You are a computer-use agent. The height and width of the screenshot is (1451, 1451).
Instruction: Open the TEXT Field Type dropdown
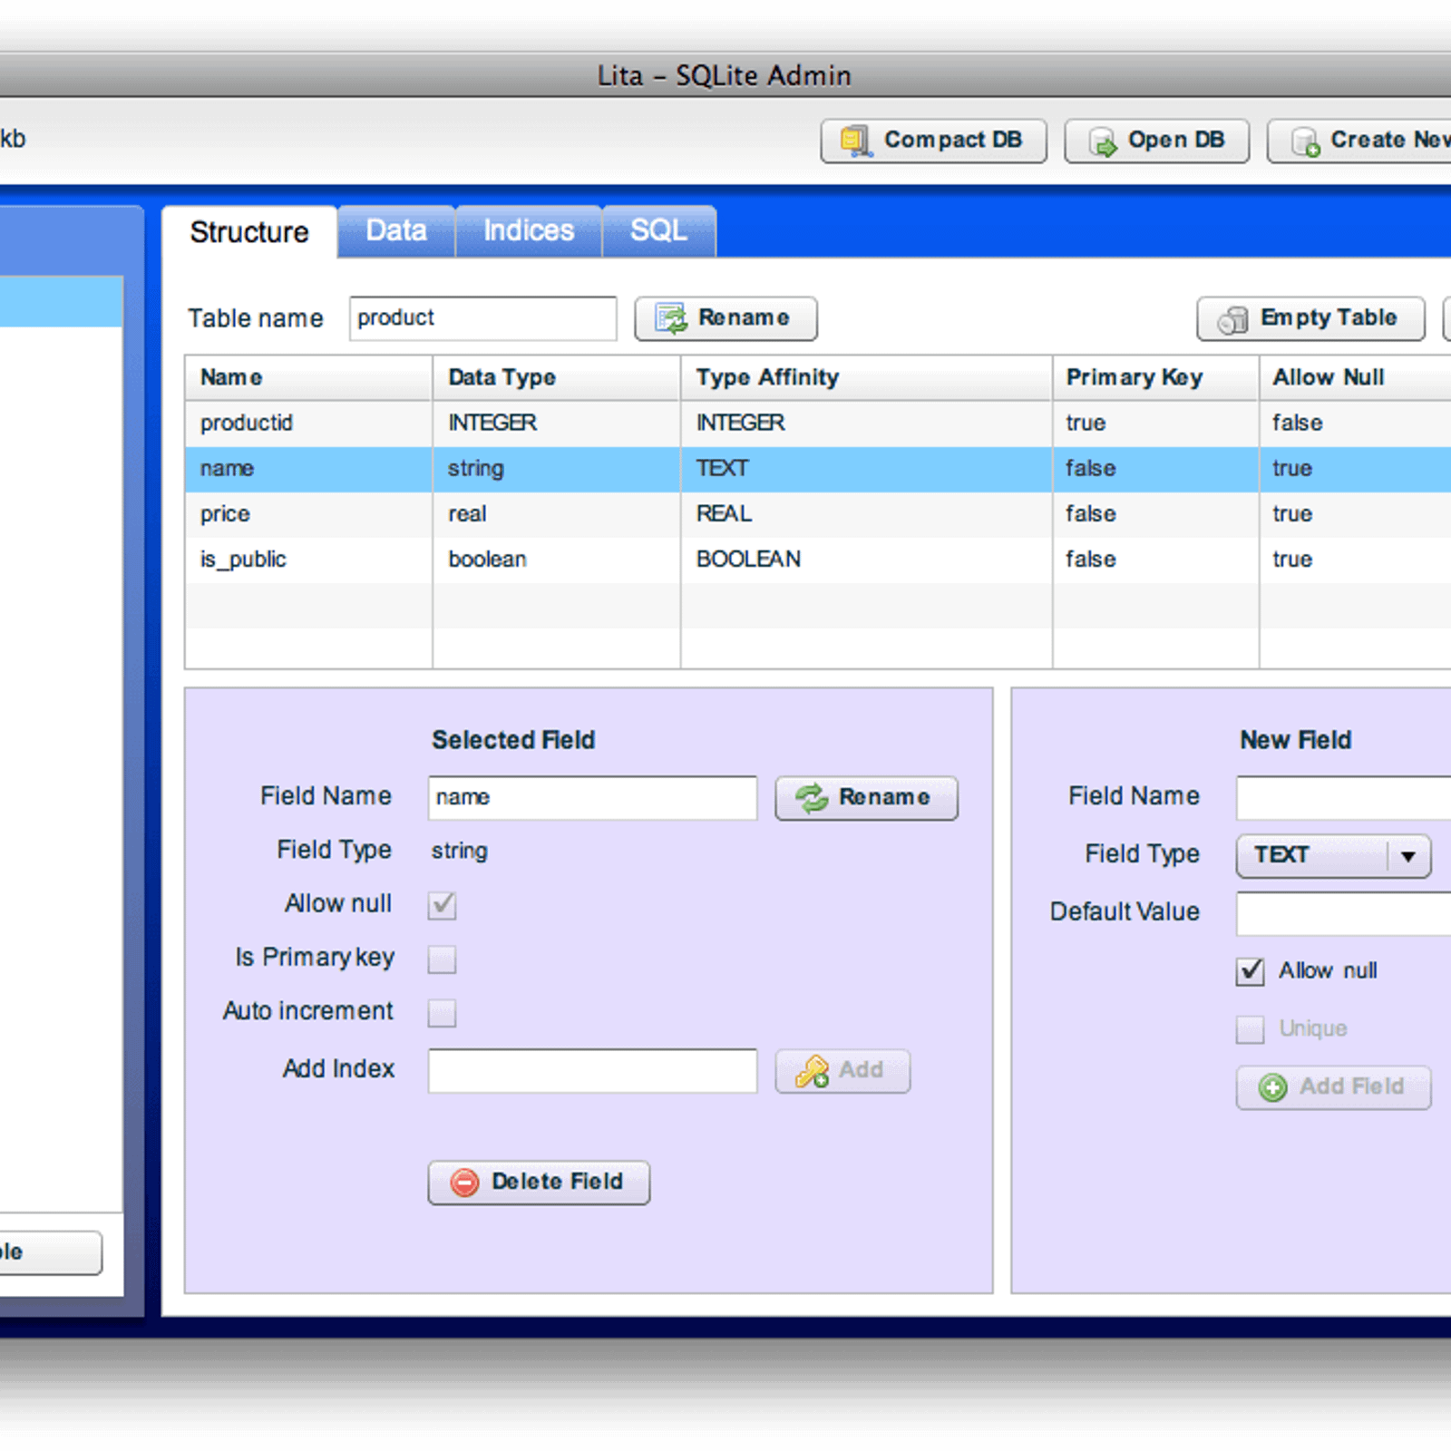(x=1333, y=856)
